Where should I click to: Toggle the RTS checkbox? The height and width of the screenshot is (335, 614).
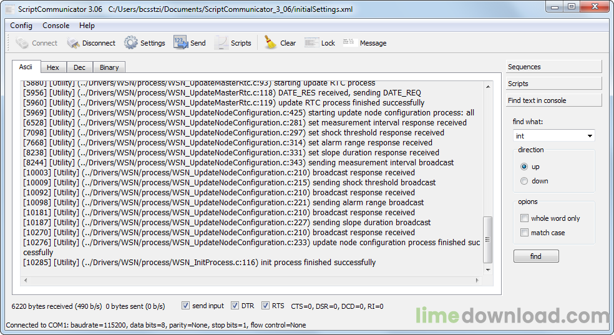(x=265, y=306)
